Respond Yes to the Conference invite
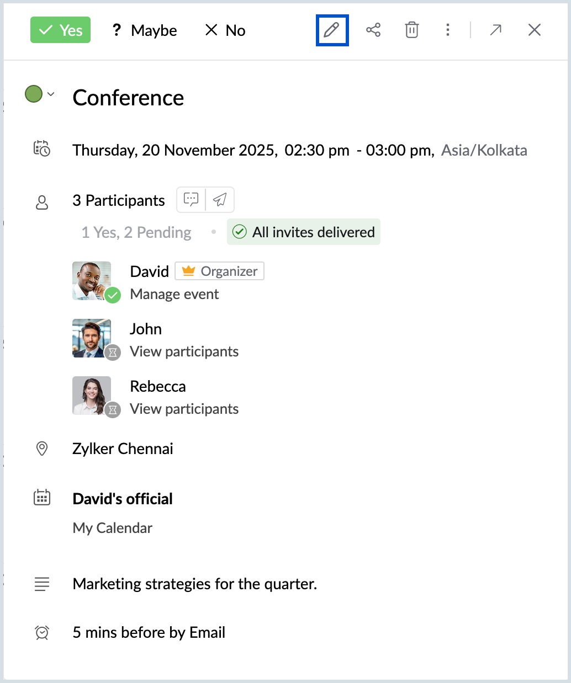 61,30
